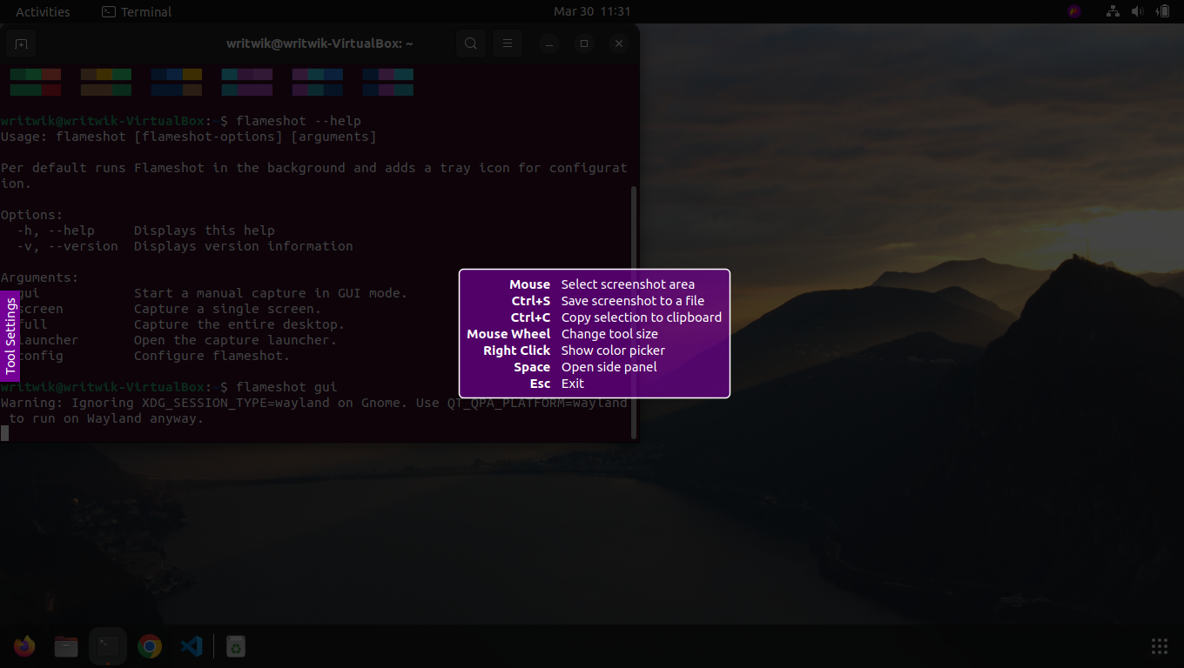Open the Terminal menu in the top bar
Screen dimensions: 1184x668
pyautogui.click(x=135, y=11)
